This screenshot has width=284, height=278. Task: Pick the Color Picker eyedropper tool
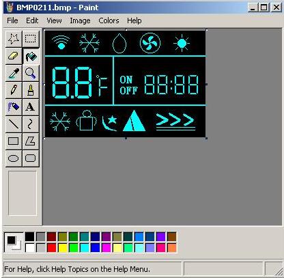[x=14, y=73]
